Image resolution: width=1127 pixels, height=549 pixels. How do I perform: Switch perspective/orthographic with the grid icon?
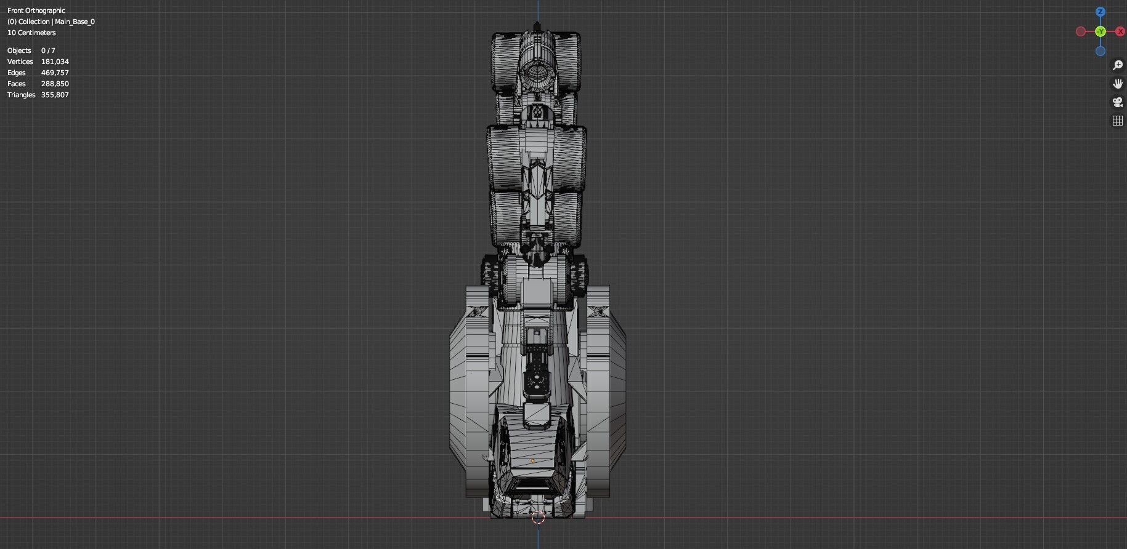pyautogui.click(x=1118, y=121)
